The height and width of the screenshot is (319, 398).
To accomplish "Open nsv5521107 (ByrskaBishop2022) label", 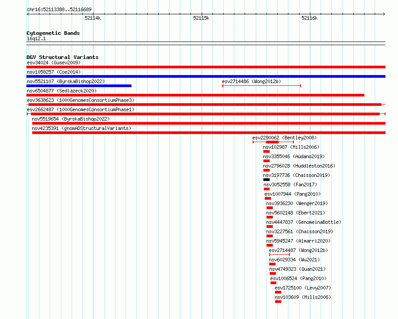I will (66, 81).
